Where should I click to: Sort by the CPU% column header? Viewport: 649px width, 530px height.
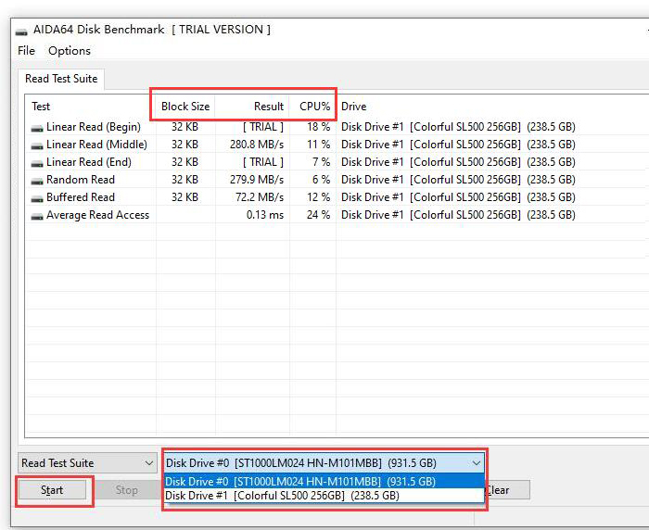(x=313, y=107)
